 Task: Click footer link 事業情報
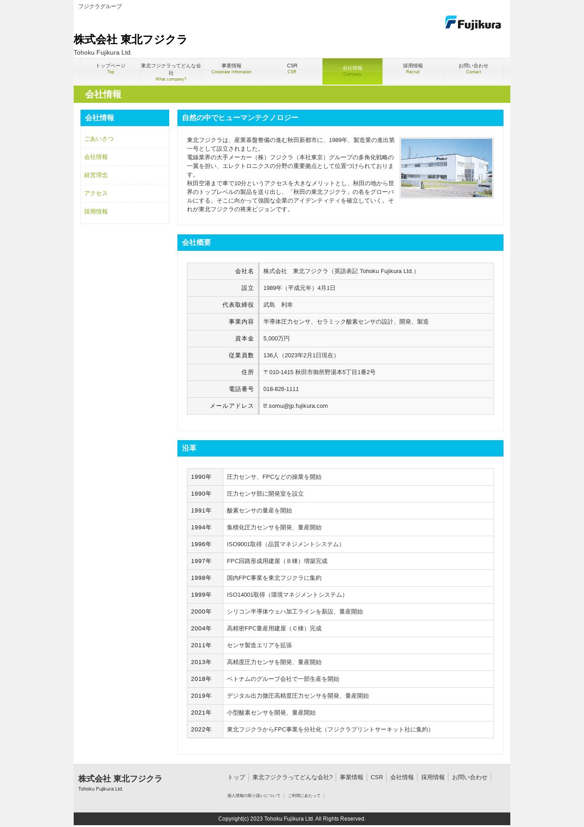[x=352, y=777]
